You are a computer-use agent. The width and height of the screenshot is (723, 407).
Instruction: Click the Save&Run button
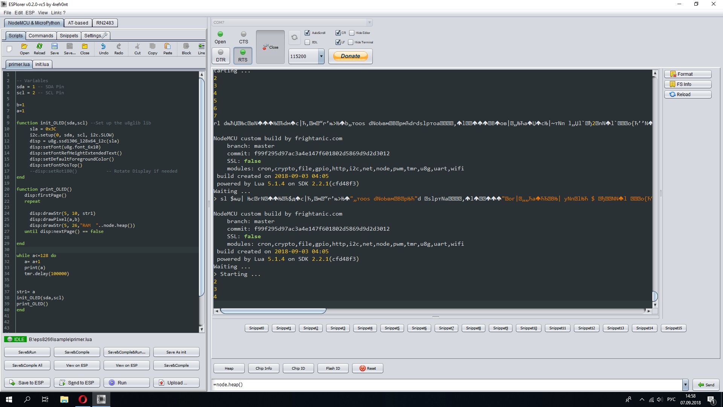coord(27,352)
